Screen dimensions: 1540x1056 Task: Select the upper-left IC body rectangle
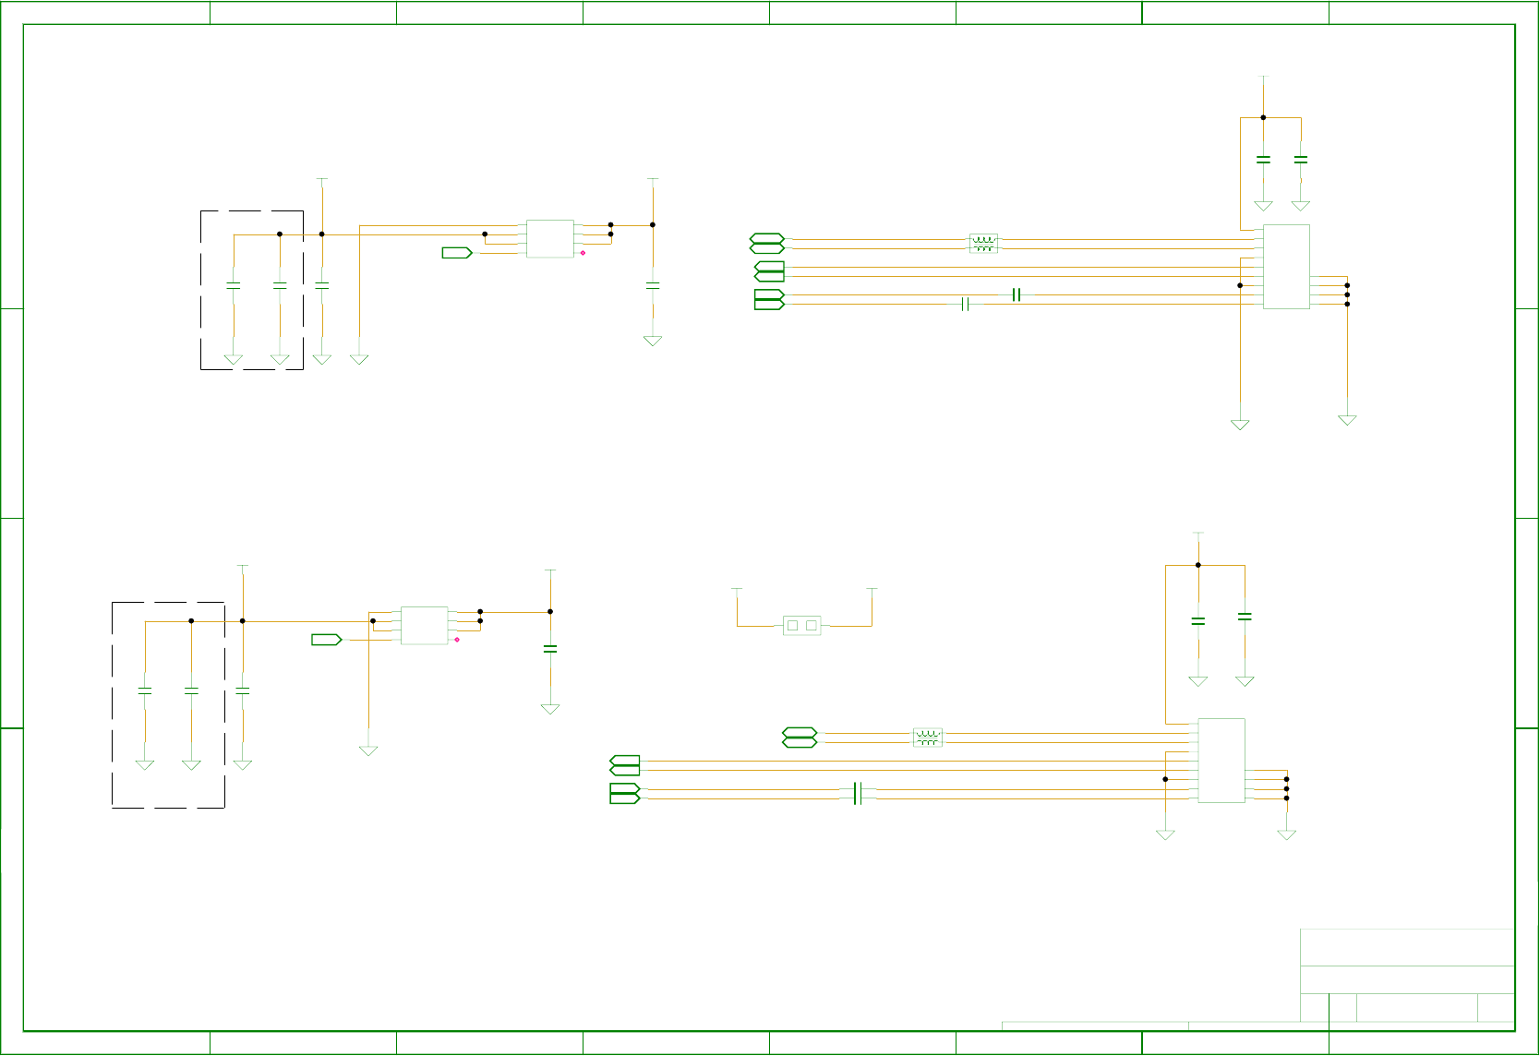(x=550, y=239)
